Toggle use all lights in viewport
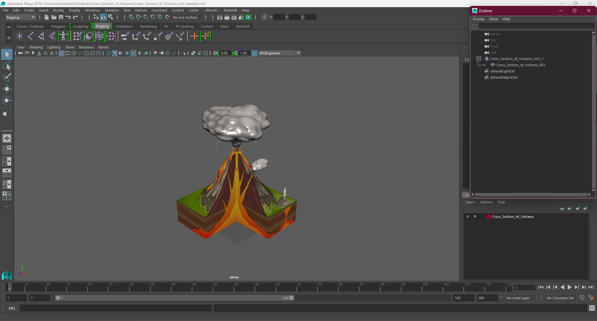597x321 pixels. point(139,53)
